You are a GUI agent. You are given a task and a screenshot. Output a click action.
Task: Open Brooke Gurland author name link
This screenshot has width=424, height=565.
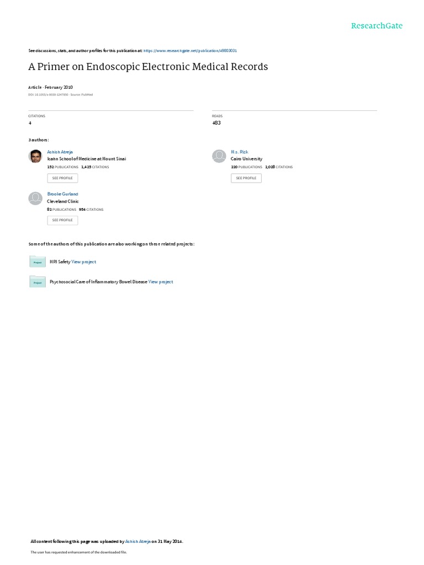point(62,194)
